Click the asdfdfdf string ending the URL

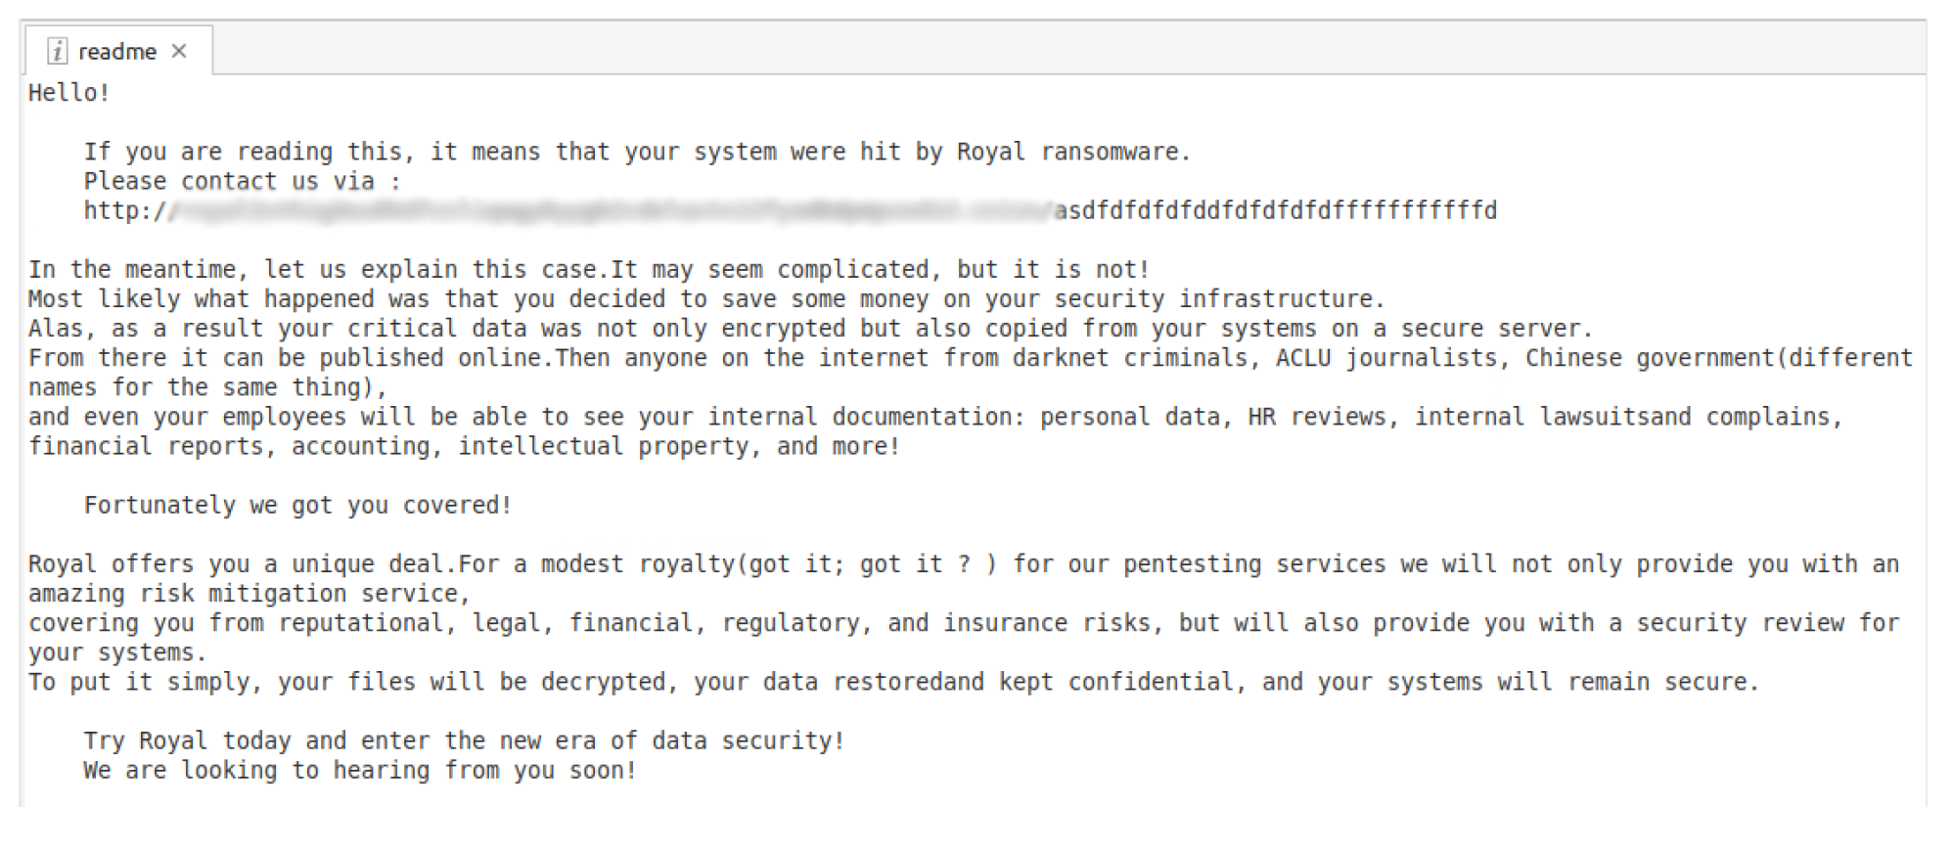[1276, 211]
